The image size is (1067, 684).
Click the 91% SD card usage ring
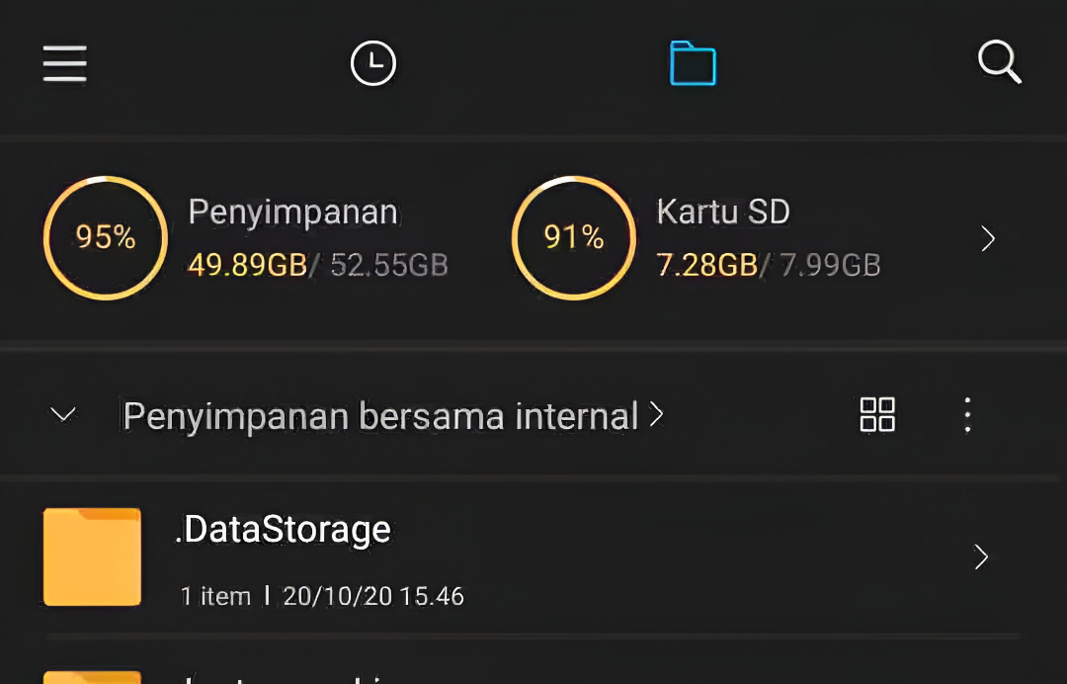(x=574, y=237)
